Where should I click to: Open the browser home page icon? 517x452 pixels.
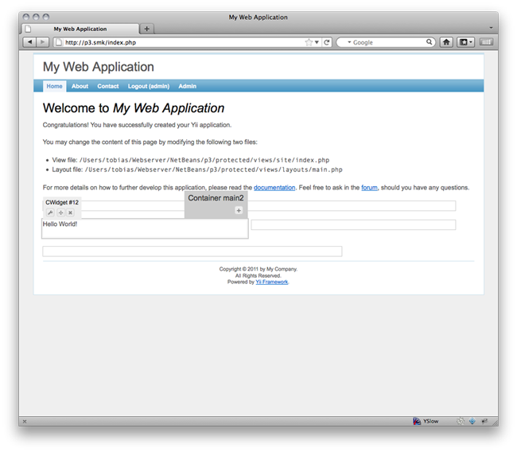click(x=446, y=42)
